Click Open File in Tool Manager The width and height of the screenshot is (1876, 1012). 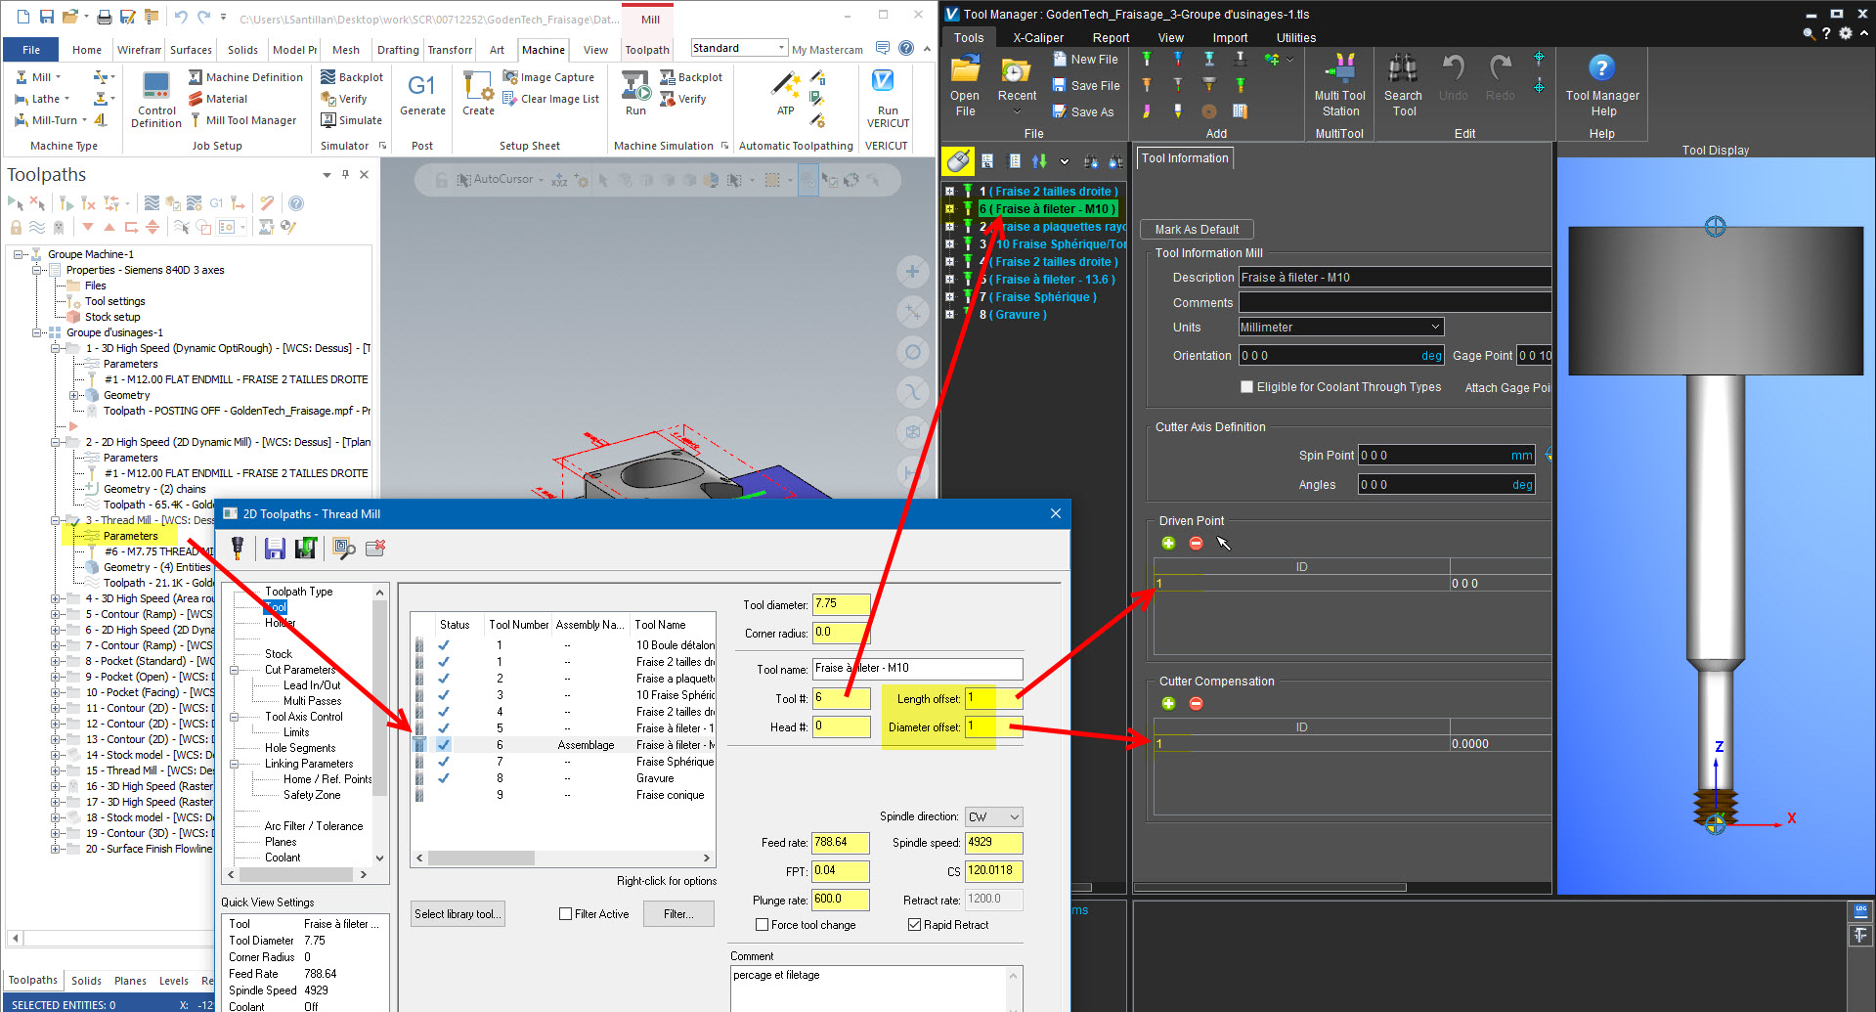pos(965,86)
